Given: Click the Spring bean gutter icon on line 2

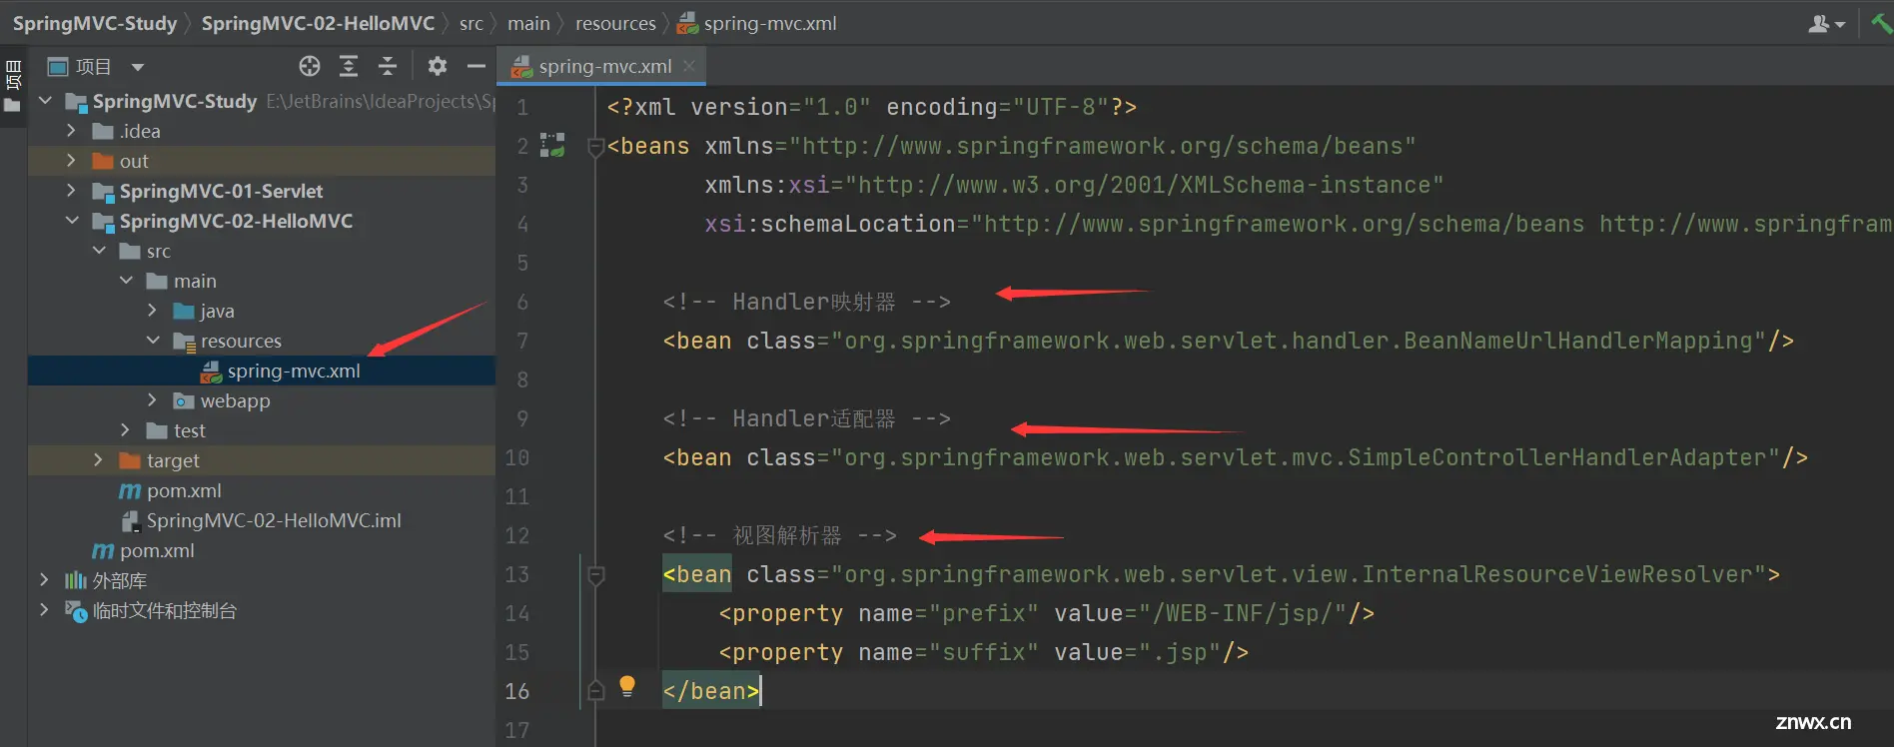Looking at the screenshot, I should (x=552, y=145).
